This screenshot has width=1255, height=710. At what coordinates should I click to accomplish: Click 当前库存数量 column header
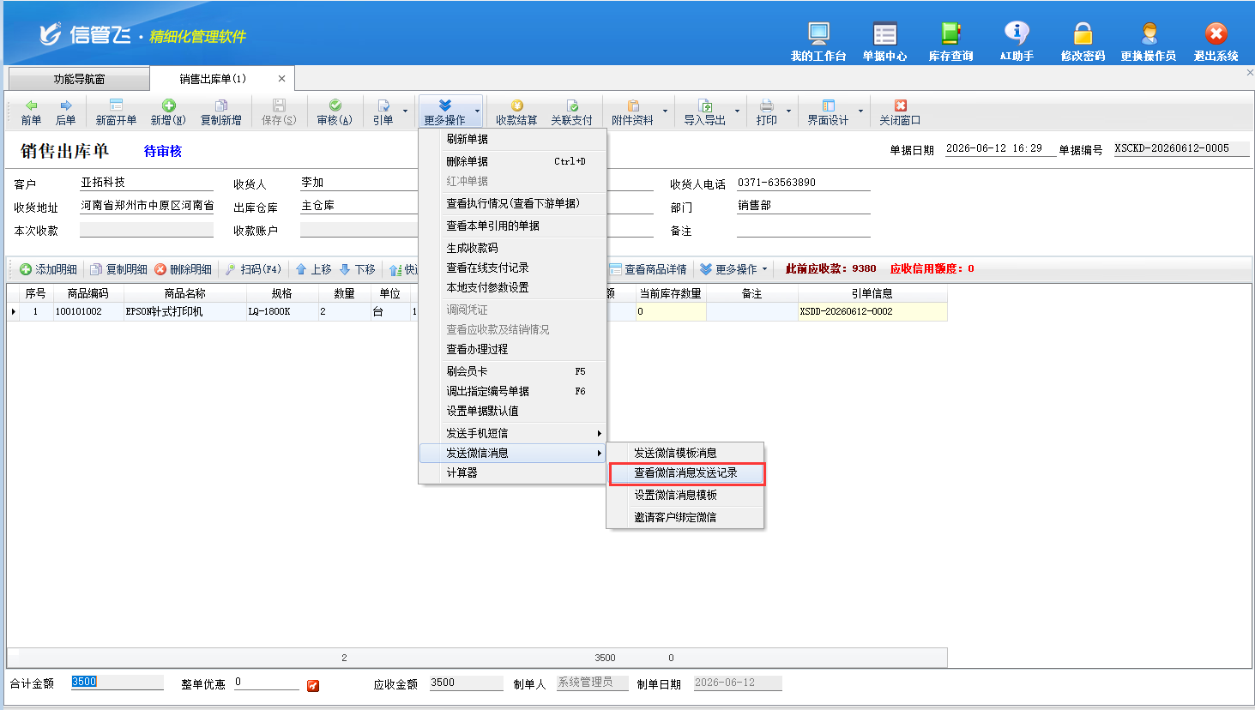(x=670, y=293)
